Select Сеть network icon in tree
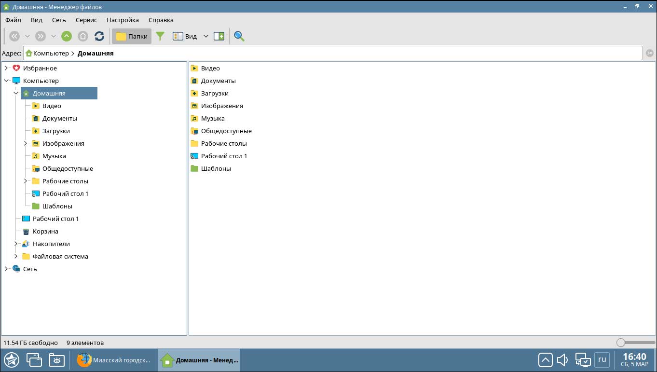Screen dimensions: 657x372 (16, 269)
